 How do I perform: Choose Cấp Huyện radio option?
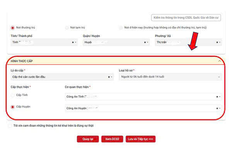pyautogui.click(x=13, y=107)
